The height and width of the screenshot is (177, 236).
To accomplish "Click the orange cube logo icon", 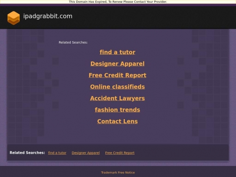I will [13, 18].
